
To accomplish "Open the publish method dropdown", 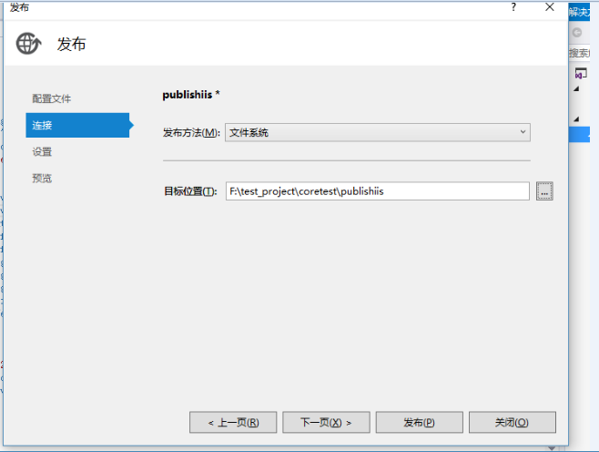I will click(x=378, y=132).
